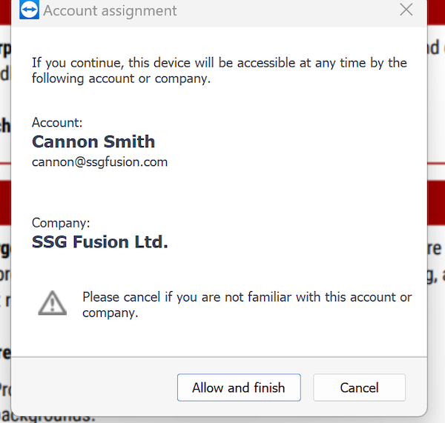Image resolution: width=445 pixels, height=423 pixels.
Task: Click the partially hidden 'ackgrounds.' text below dialog
Action: [47, 419]
